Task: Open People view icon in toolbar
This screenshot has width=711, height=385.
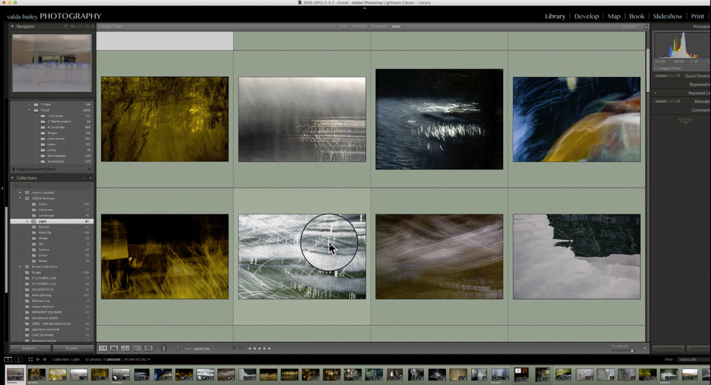Action: (x=149, y=348)
